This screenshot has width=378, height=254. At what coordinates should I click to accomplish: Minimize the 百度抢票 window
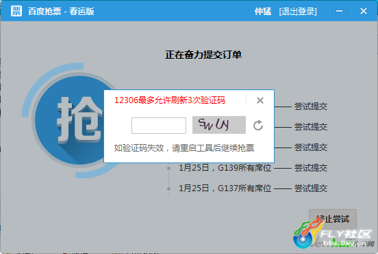click(339, 11)
